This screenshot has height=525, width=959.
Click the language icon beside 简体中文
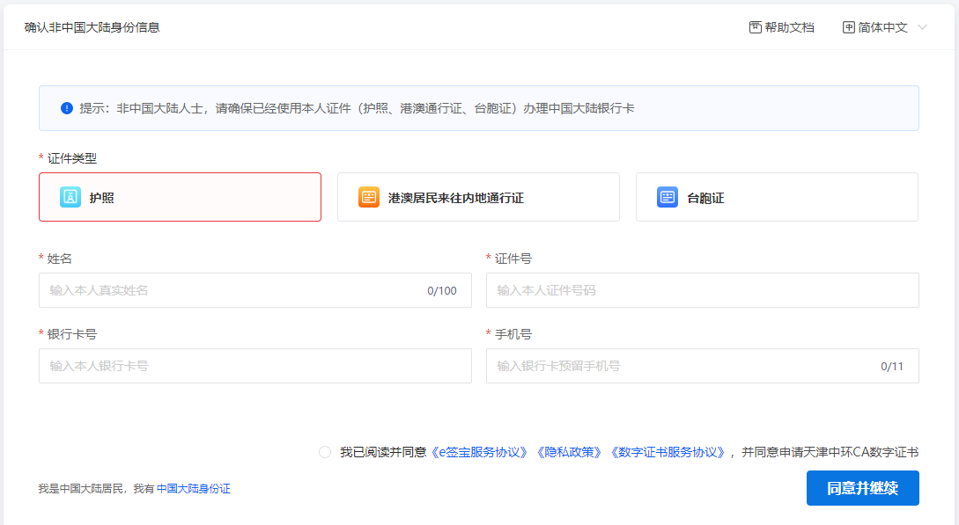click(x=849, y=27)
